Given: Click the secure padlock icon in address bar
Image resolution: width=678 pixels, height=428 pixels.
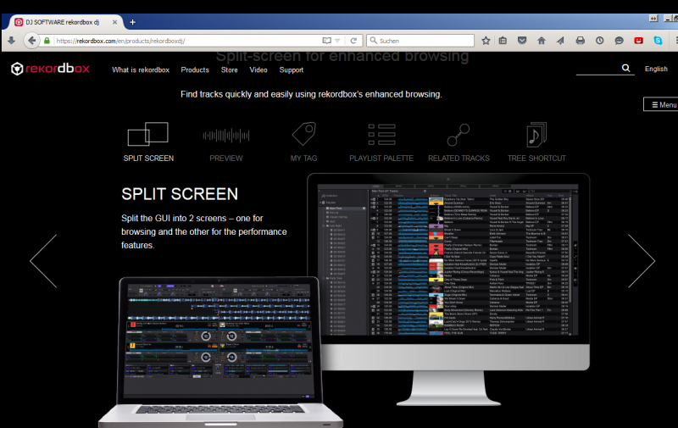Looking at the screenshot, I should tap(47, 41).
